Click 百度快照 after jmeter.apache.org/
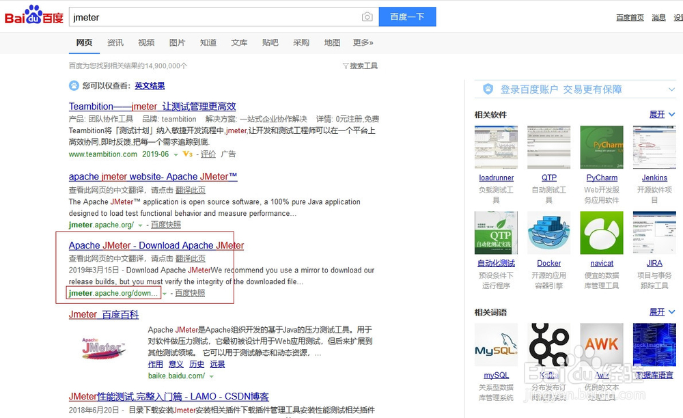The height and width of the screenshot is (418, 683). click(x=166, y=225)
